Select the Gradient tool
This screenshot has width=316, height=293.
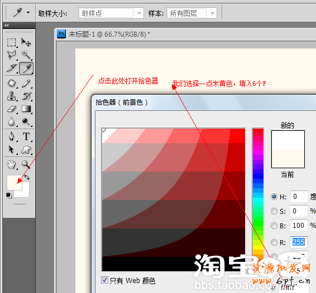[26, 109]
